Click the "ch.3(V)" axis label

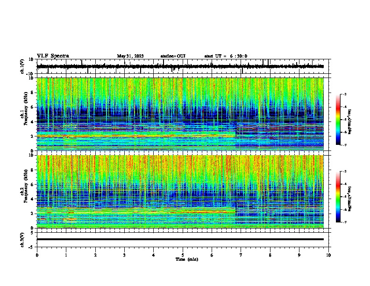pos(22,240)
